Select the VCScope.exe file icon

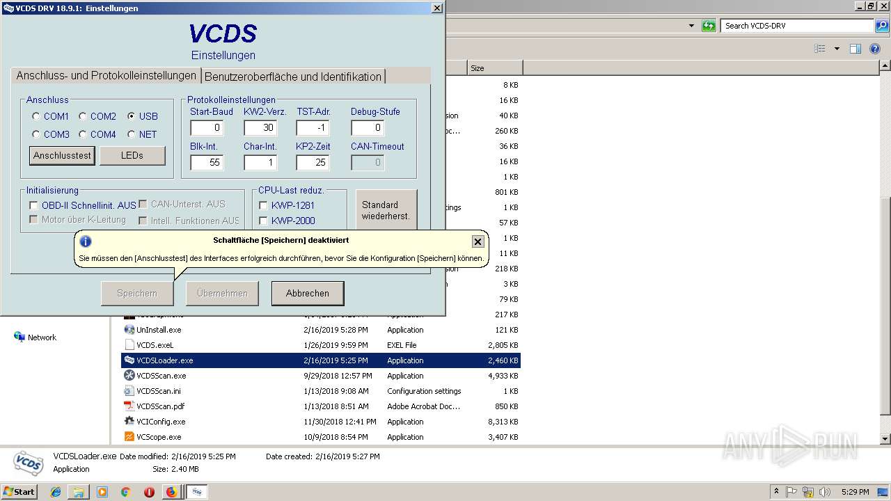tap(129, 437)
